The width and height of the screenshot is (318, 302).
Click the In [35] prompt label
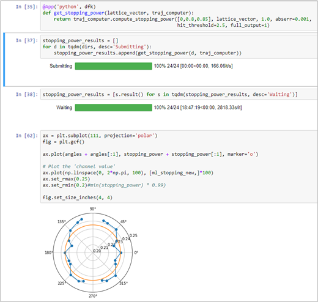(x=27, y=7)
